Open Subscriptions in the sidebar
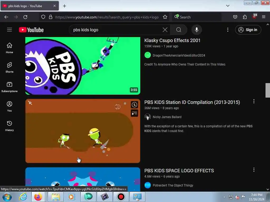The width and height of the screenshot is (270, 202). [9, 87]
